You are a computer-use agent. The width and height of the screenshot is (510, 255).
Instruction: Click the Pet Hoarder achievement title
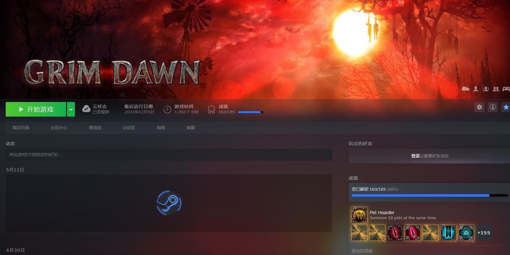pyautogui.click(x=382, y=213)
